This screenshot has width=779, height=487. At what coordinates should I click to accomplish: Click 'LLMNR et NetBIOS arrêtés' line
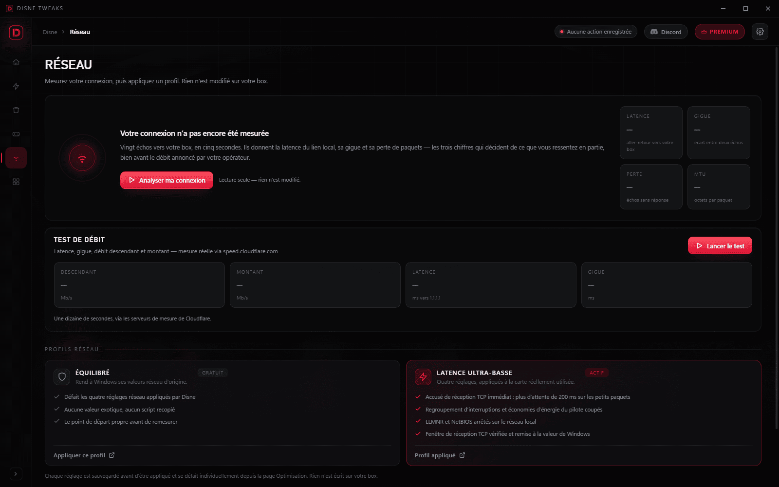tap(481, 422)
